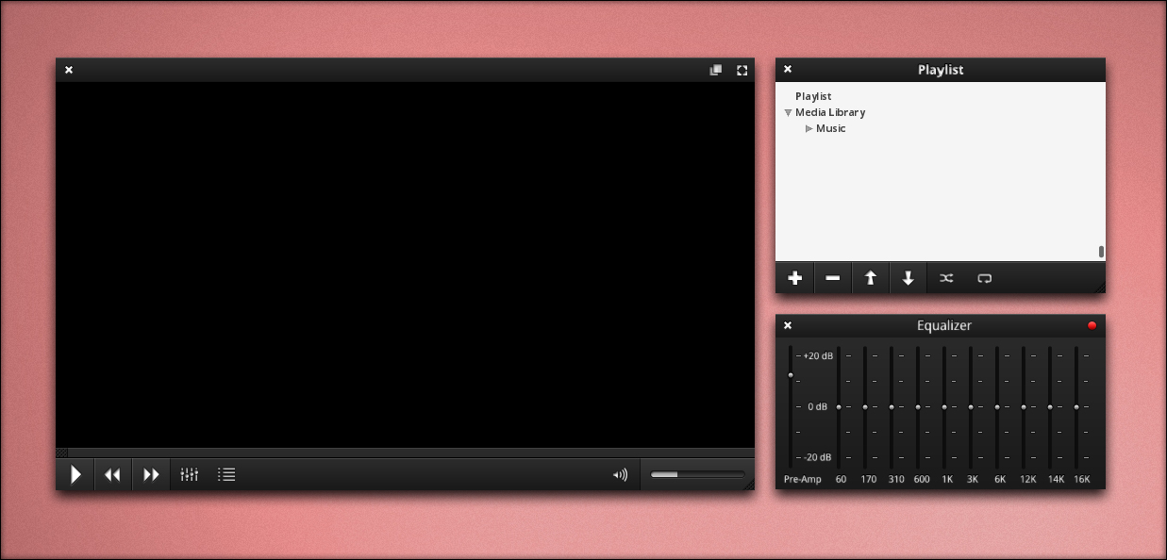Click the playlist scrollbar

click(1100, 251)
